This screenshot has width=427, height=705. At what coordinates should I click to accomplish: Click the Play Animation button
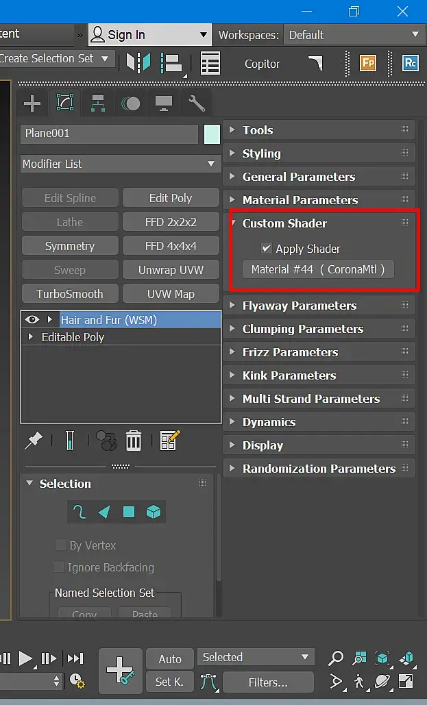[25, 658]
